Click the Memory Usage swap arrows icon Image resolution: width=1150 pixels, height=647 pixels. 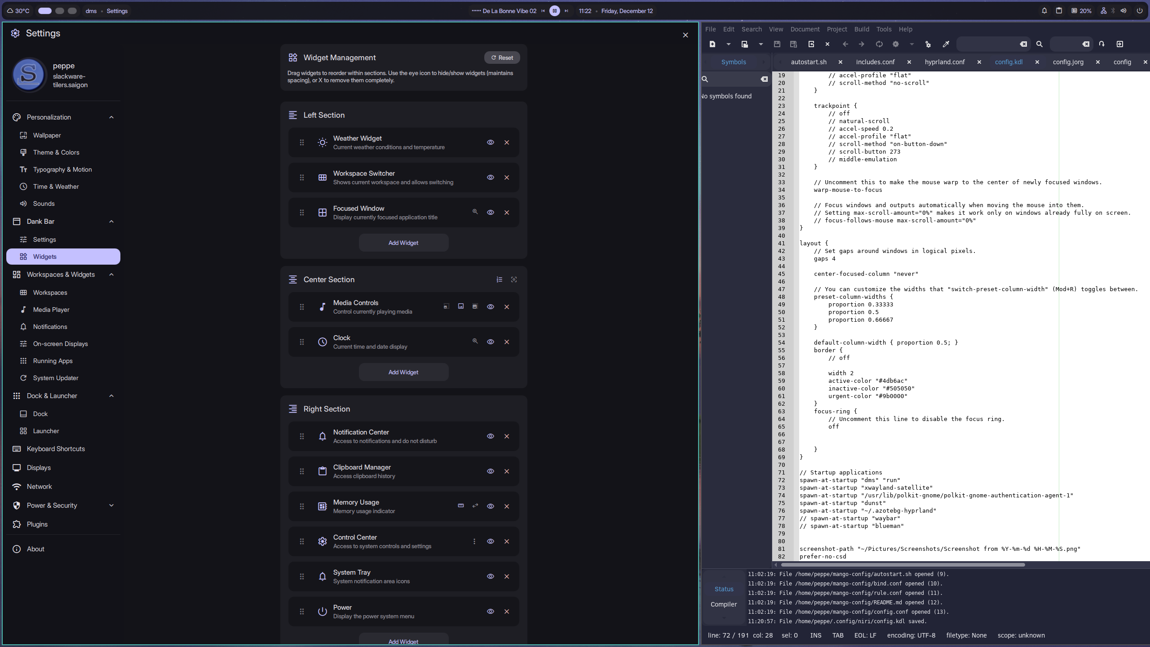click(475, 506)
